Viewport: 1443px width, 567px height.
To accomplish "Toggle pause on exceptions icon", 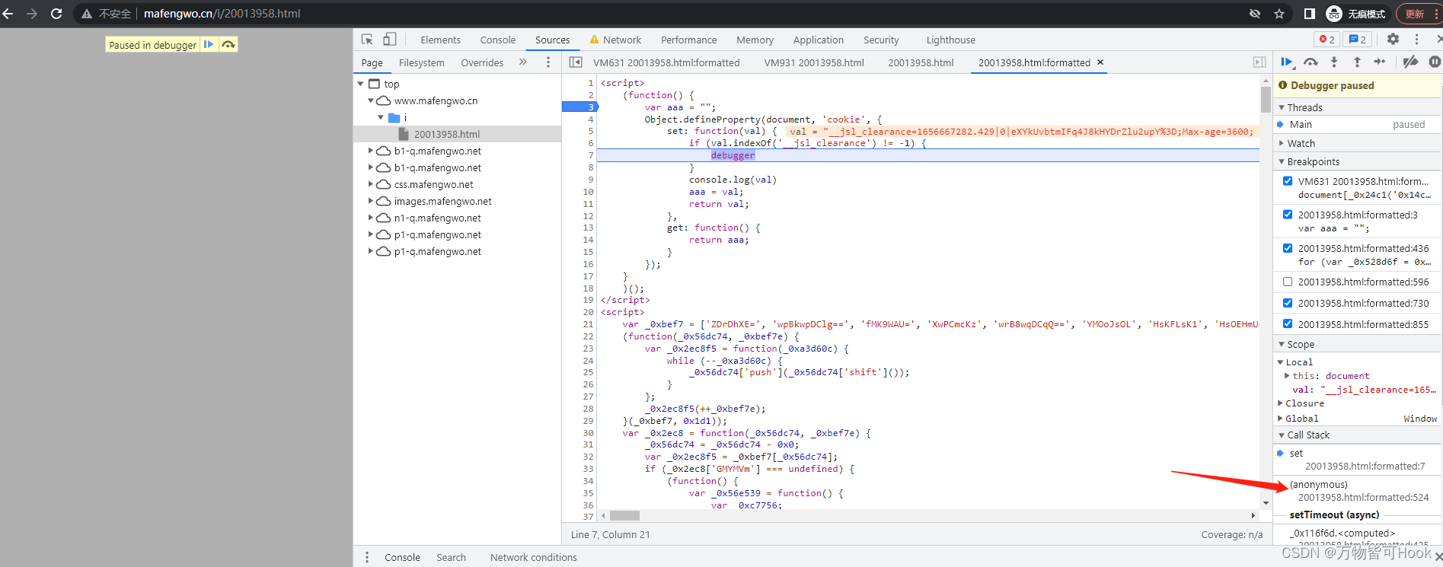I will point(1435,62).
